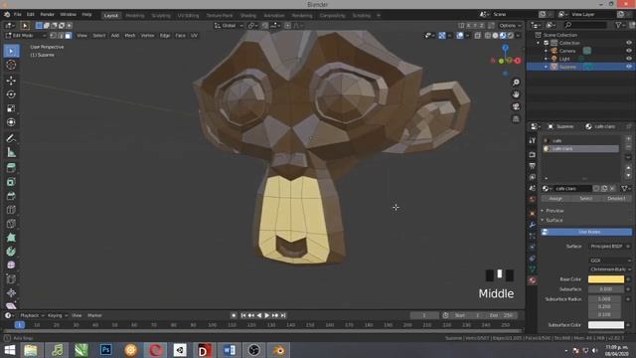Image resolution: width=636 pixels, height=358 pixels.
Task: Pick the Smooth tool
Action: coord(11,266)
